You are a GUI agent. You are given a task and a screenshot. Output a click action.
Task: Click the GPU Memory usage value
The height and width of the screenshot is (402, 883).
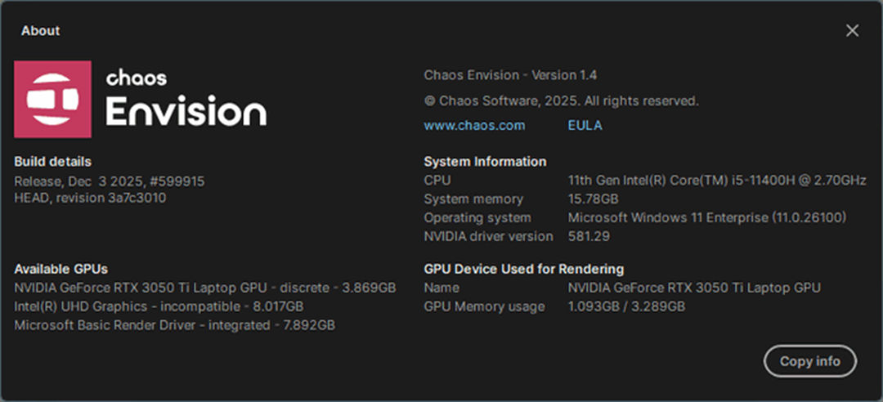click(626, 306)
